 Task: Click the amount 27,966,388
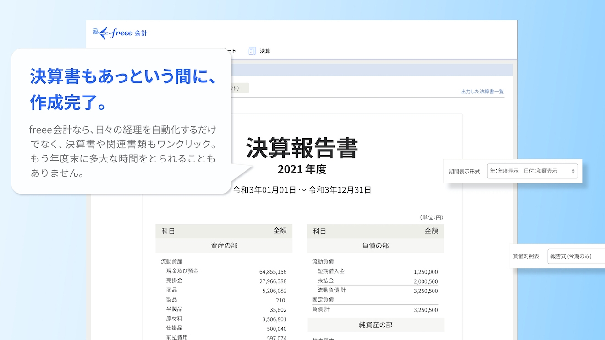(x=273, y=281)
